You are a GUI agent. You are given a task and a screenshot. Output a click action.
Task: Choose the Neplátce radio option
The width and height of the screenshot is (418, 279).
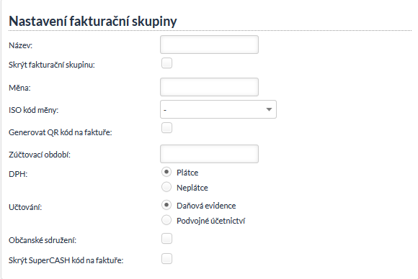click(166, 187)
